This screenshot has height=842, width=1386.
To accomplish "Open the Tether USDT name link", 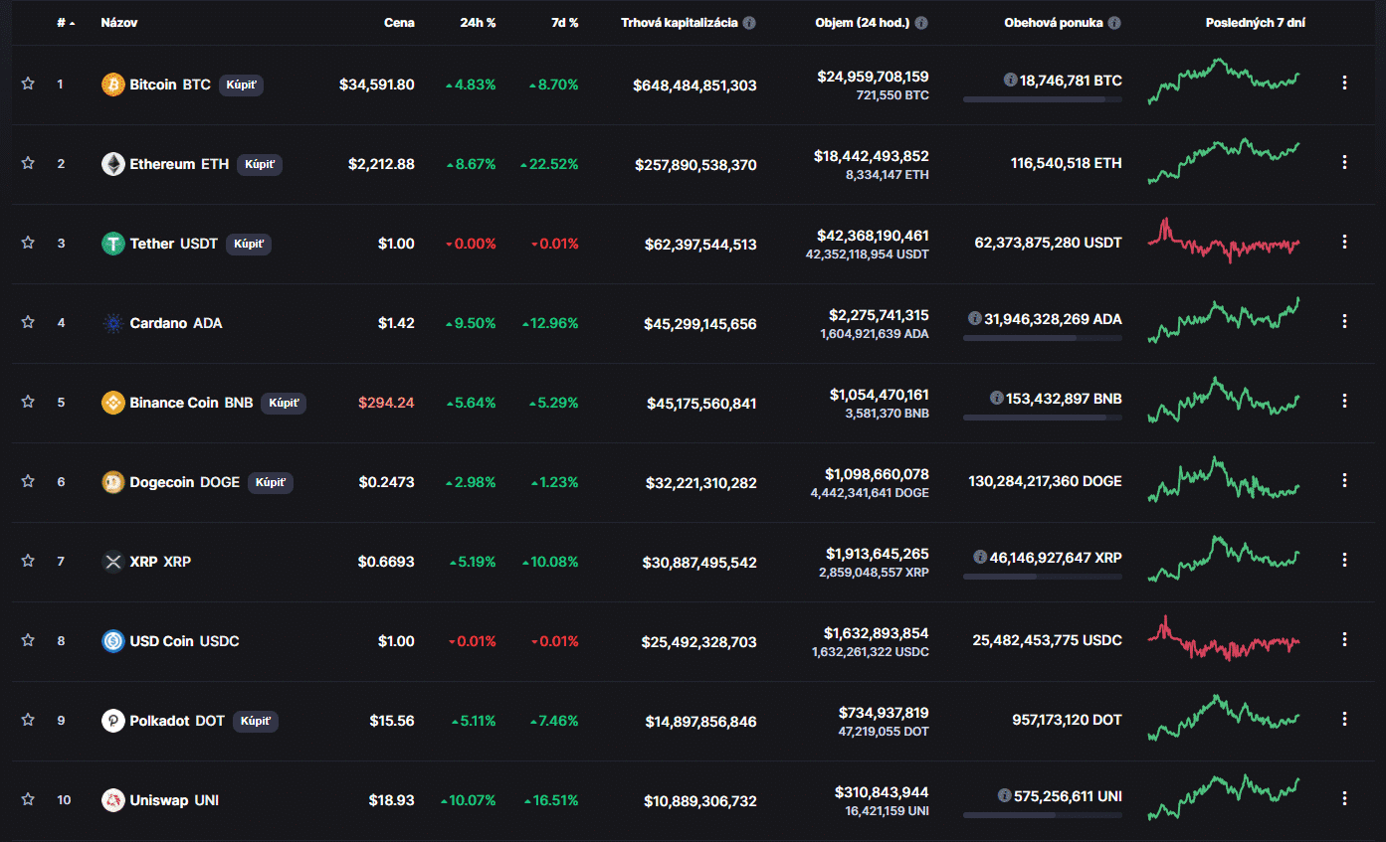I will click(x=173, y=244).
